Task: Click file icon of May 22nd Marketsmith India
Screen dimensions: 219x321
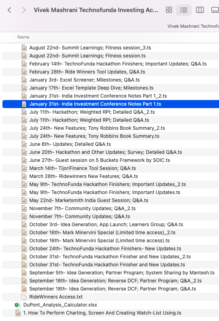Action: [24, 200]
